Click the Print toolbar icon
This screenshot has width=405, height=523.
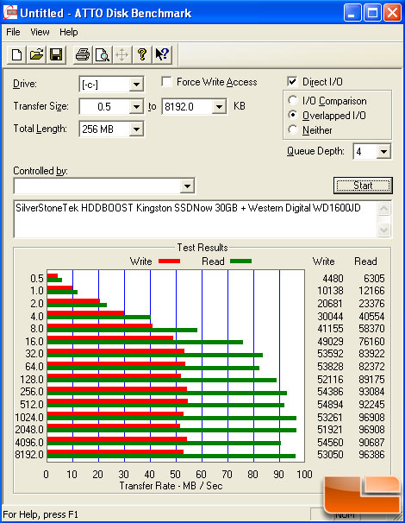tap(82, 54)
